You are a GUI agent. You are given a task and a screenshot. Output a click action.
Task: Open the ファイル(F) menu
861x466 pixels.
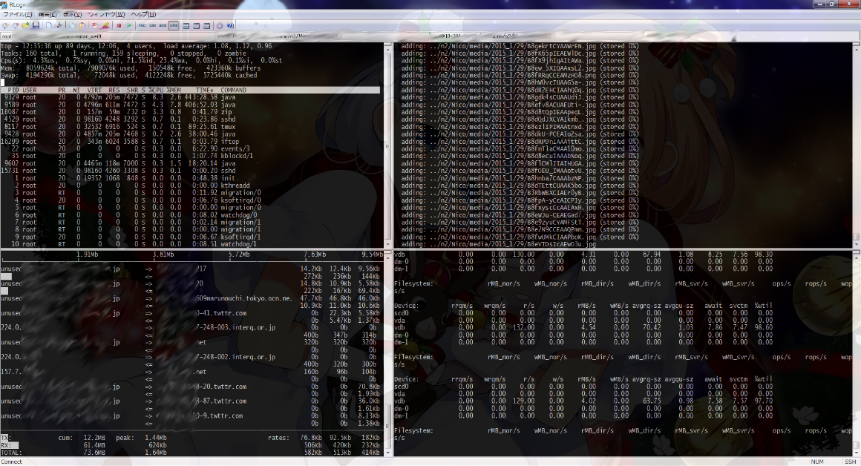tap(17, 14)
